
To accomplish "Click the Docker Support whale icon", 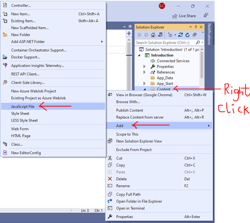I will [5, 57].
